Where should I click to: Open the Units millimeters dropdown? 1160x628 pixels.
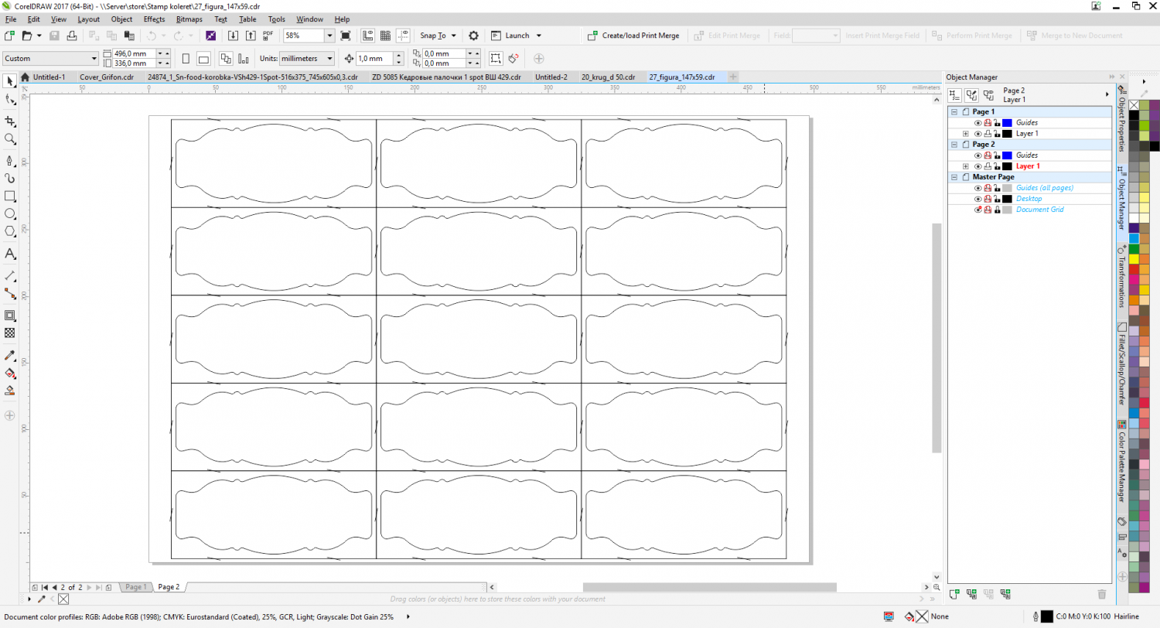click(x=330, y=59)
